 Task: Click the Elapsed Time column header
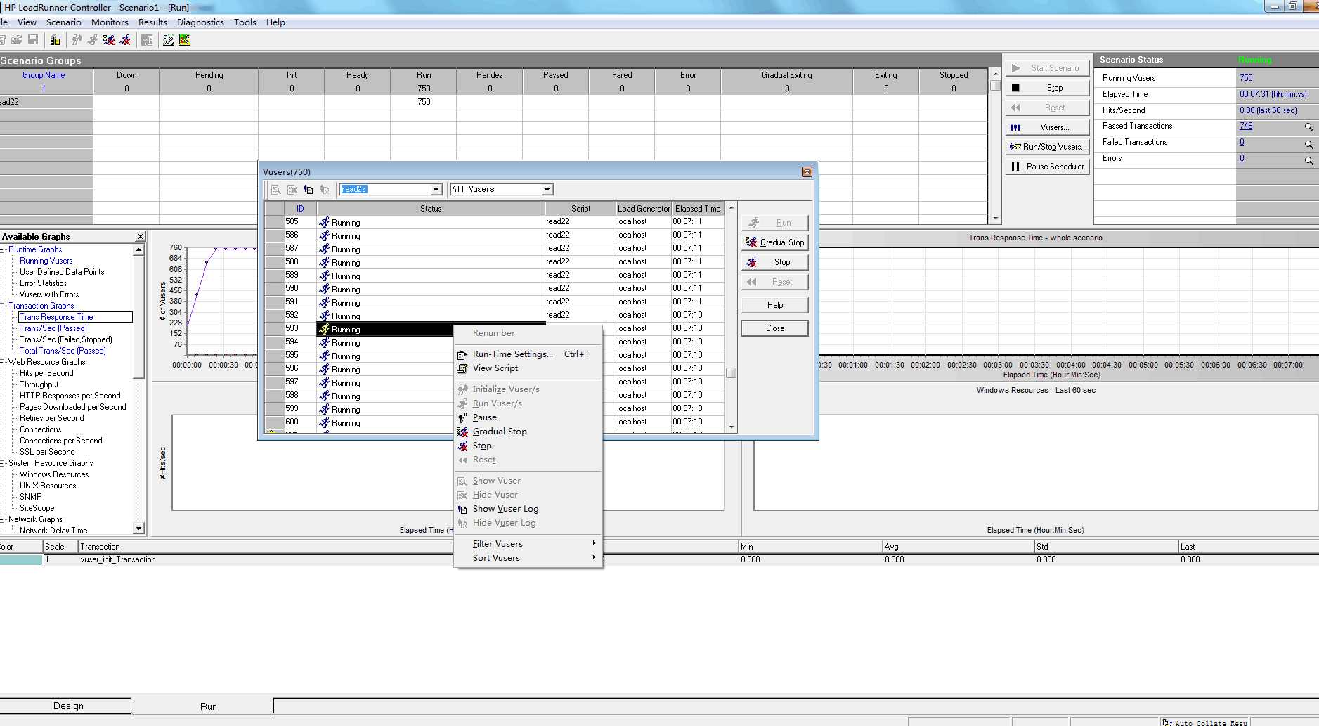pyautogui.click(x=698, y=209)
